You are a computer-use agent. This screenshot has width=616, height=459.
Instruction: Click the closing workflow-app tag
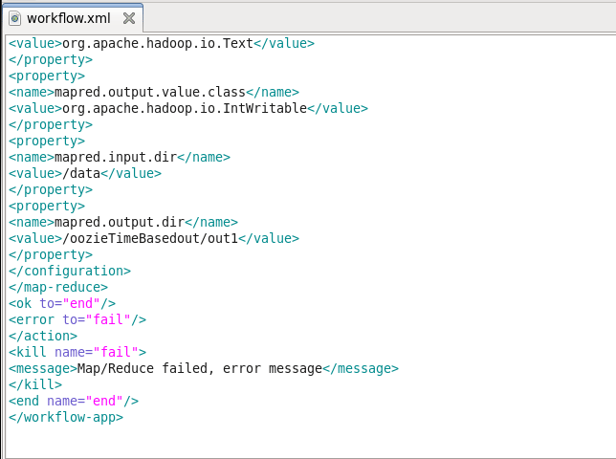[x=66, y=417]
